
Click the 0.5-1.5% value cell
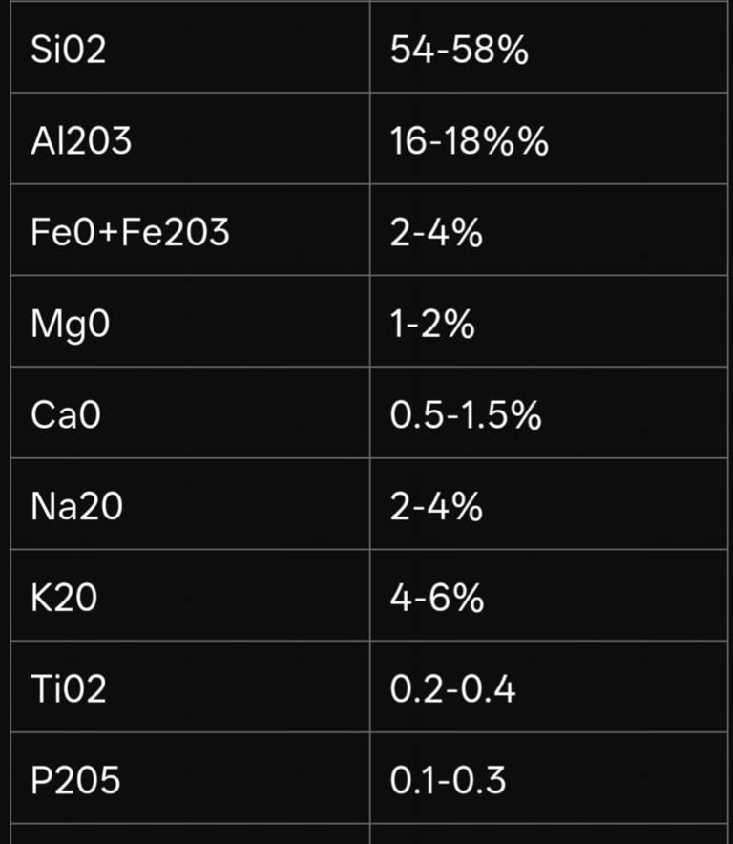(549, 412)
